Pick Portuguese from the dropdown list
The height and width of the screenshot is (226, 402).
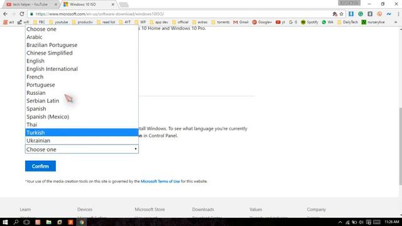click(82, 85)
